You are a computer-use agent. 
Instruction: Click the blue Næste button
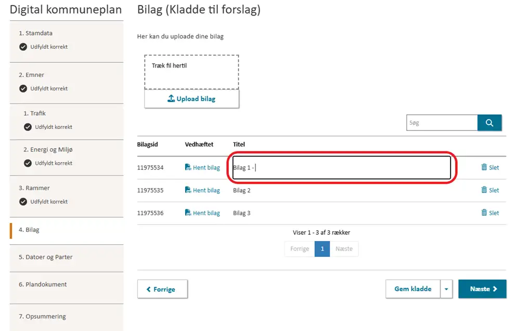482,289
